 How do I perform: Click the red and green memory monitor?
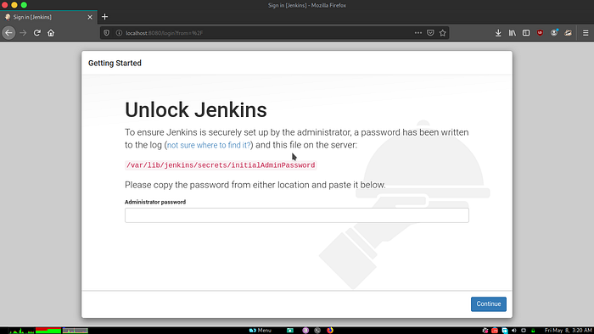(48, 331)
